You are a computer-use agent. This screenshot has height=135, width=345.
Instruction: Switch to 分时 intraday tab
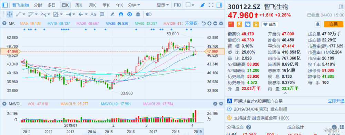38,5
